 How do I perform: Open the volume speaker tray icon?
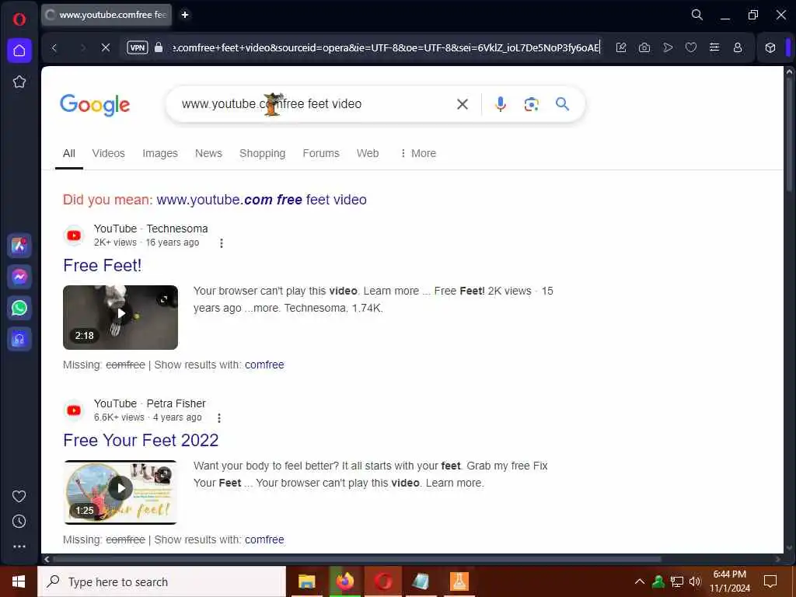pyautogui.click(x=695, y=581)
